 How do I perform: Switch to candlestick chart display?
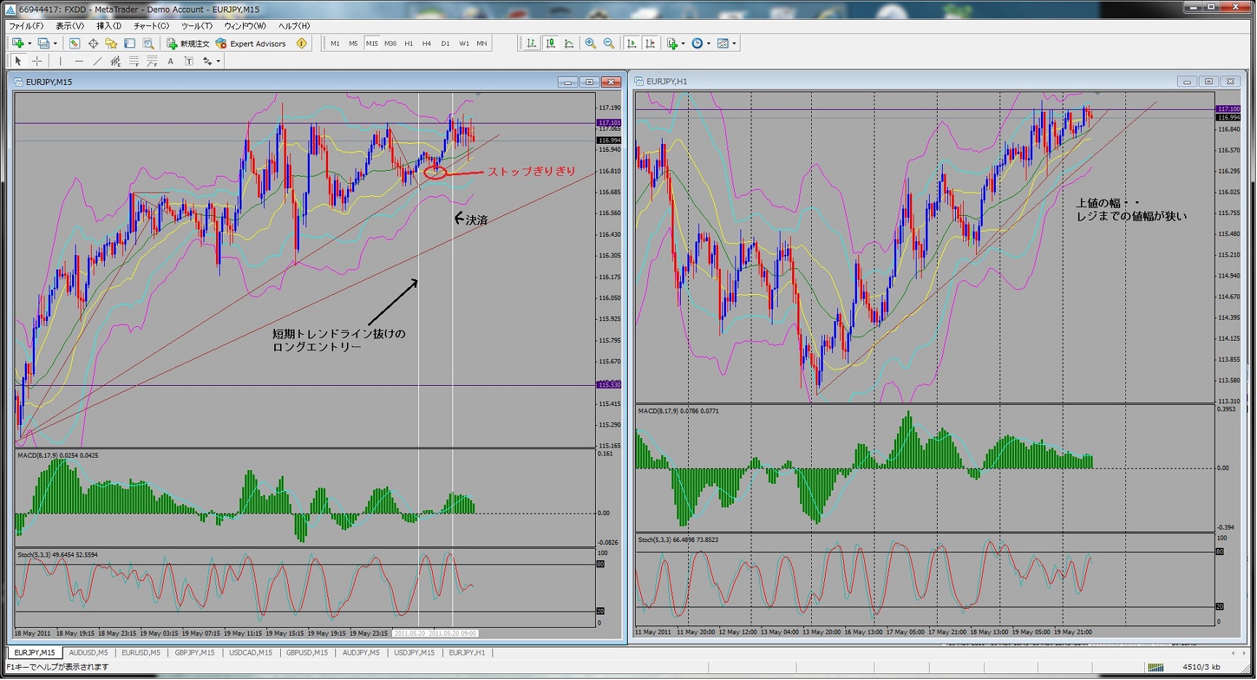pos(551,44)
